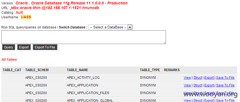Click Save To File for APEX_ACTIVITY_LOG
The image size is (240, 102).
tap(225, 78)
